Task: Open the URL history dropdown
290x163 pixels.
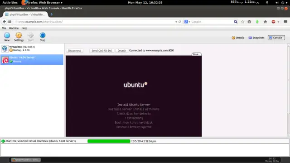Action: (176, 22)
